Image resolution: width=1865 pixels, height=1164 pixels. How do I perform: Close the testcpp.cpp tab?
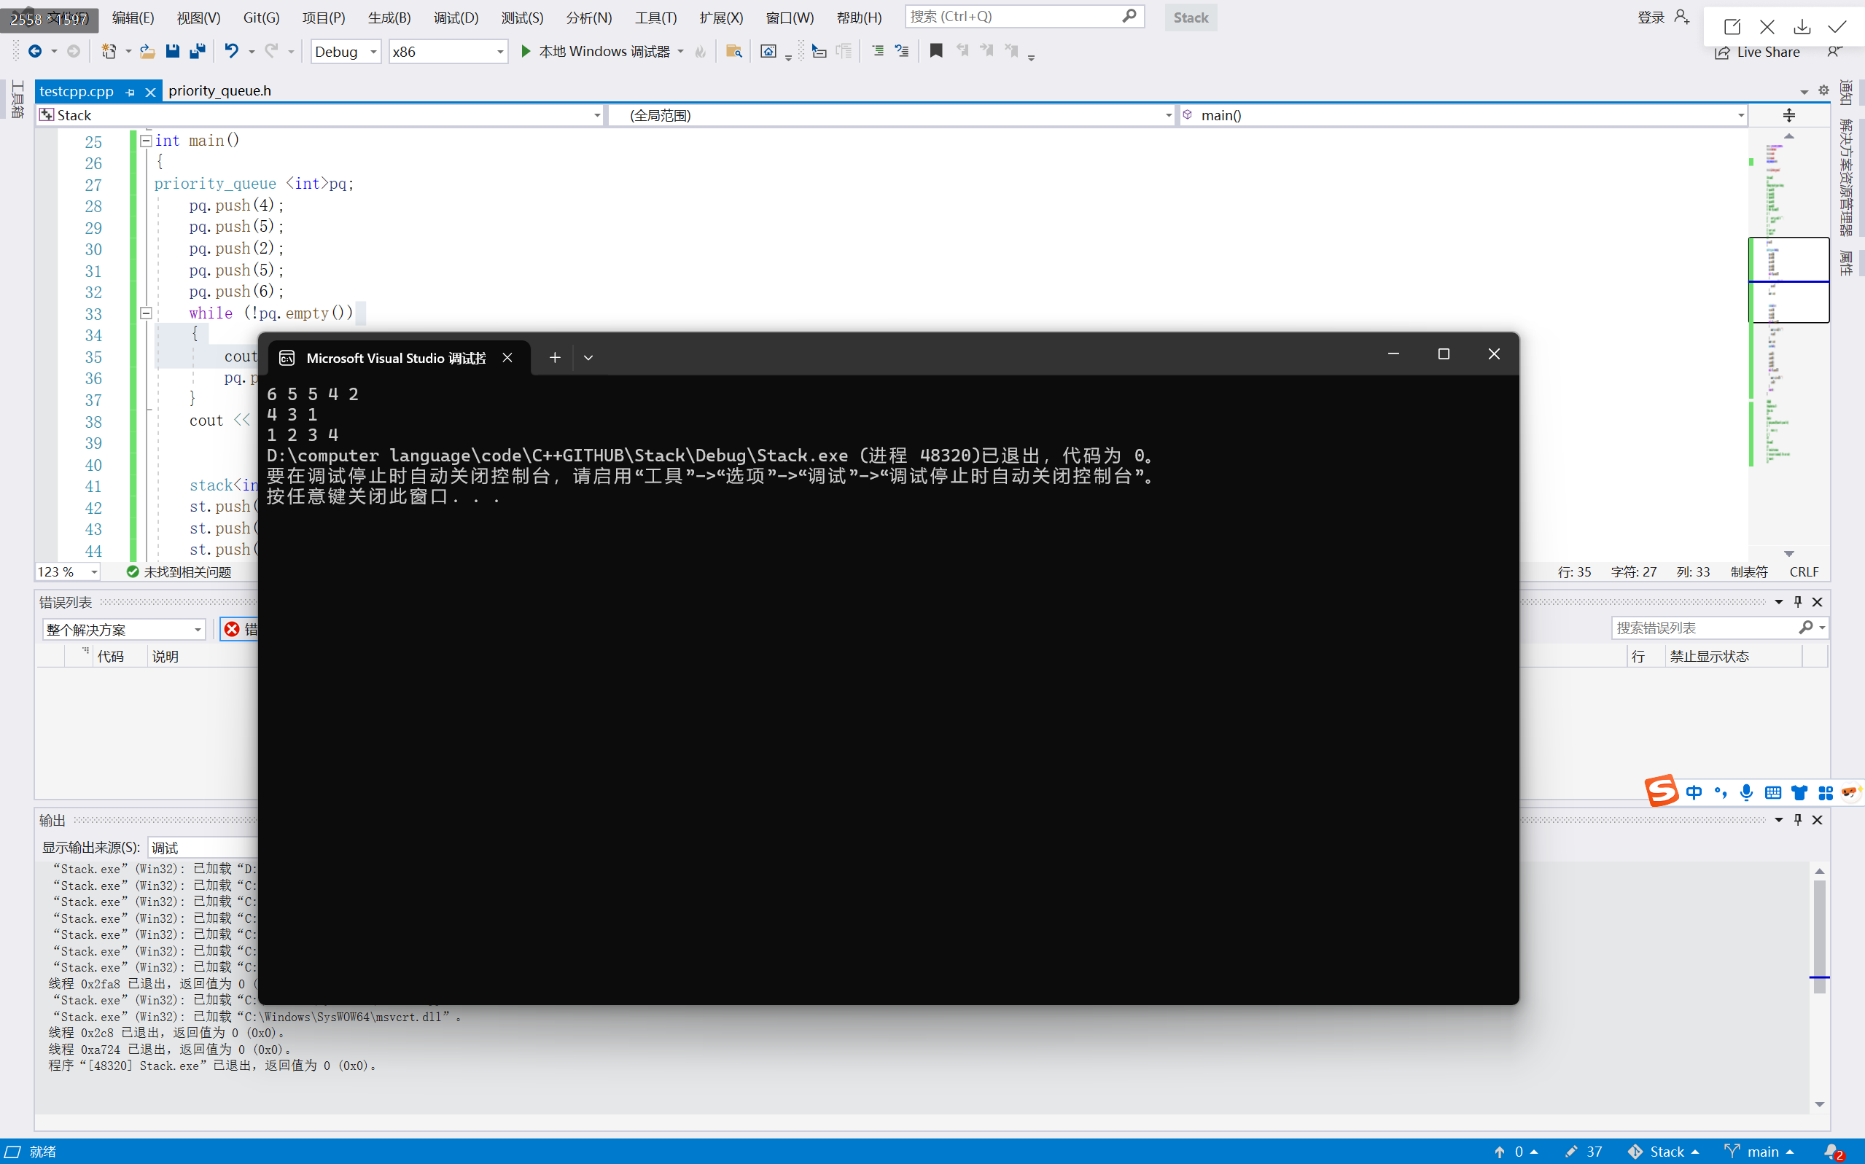(151, 92)
